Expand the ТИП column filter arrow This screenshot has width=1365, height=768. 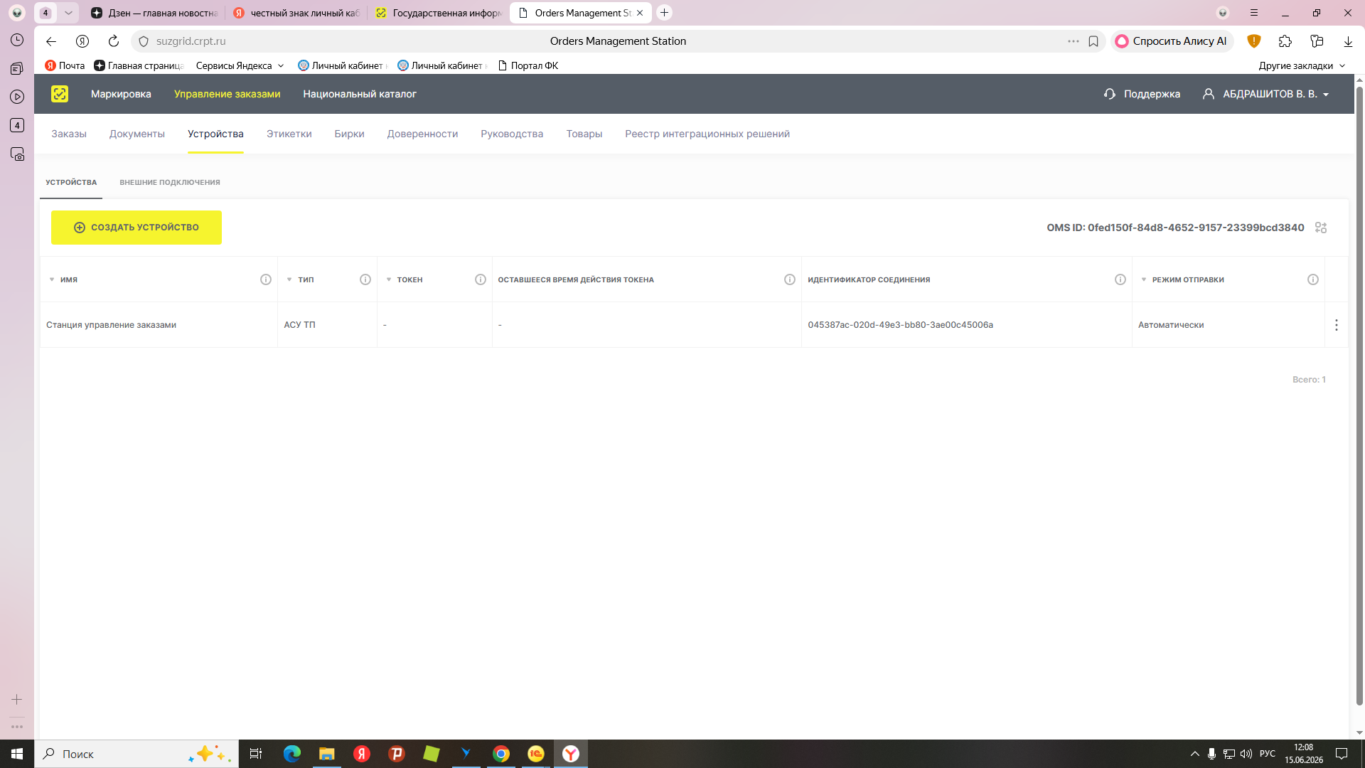tap(289, 279)
